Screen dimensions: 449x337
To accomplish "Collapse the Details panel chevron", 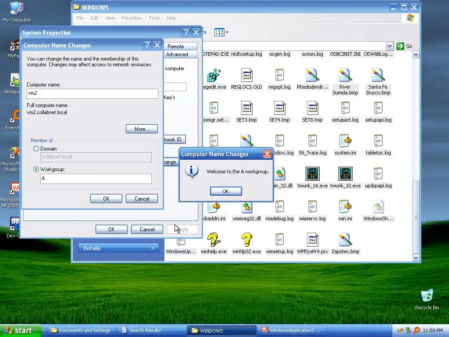I will tap(153, 248).
